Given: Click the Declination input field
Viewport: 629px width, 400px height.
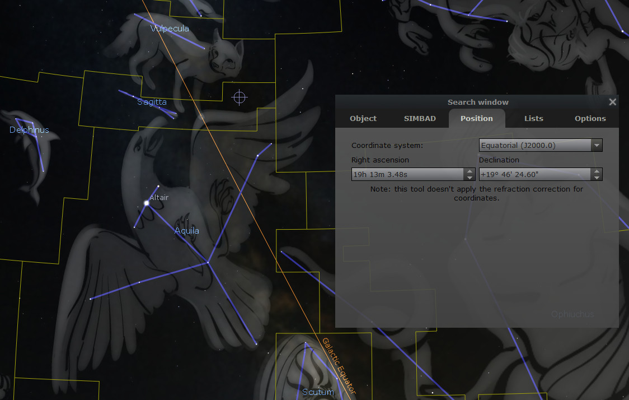Looking at the screenshot, I should click(535, 174).
